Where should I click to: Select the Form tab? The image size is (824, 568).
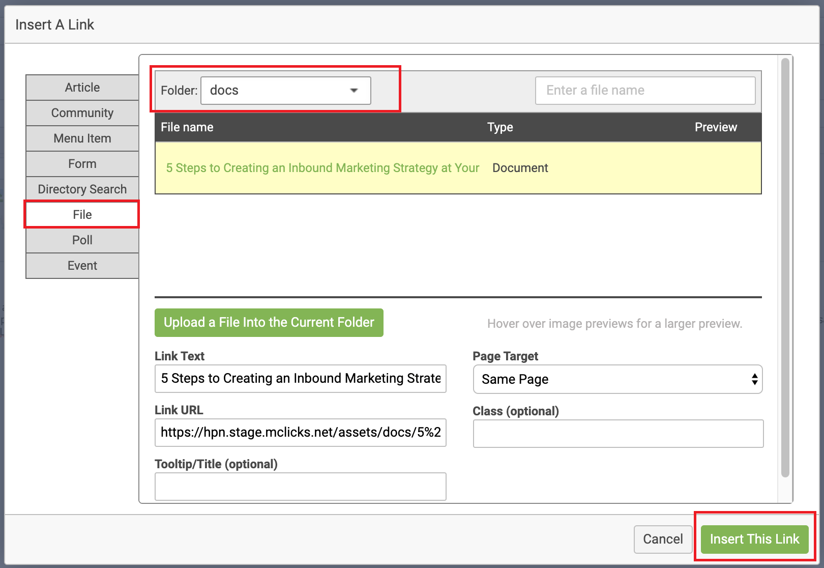82,164
